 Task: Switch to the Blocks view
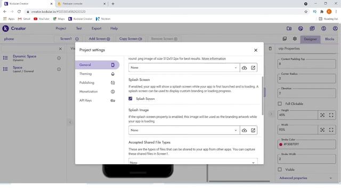pos(330,39)
